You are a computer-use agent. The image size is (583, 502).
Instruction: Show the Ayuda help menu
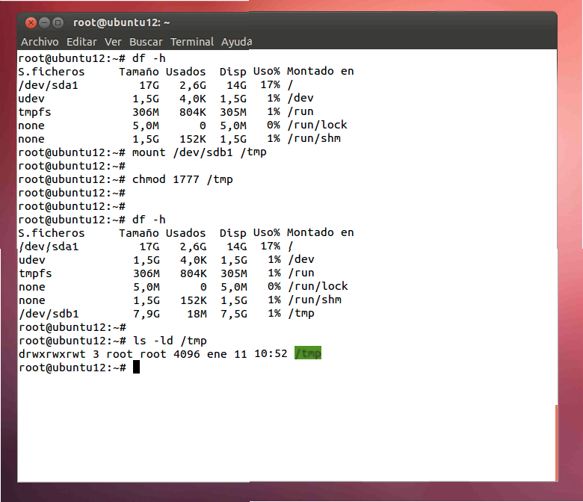[x=236, y=42]
